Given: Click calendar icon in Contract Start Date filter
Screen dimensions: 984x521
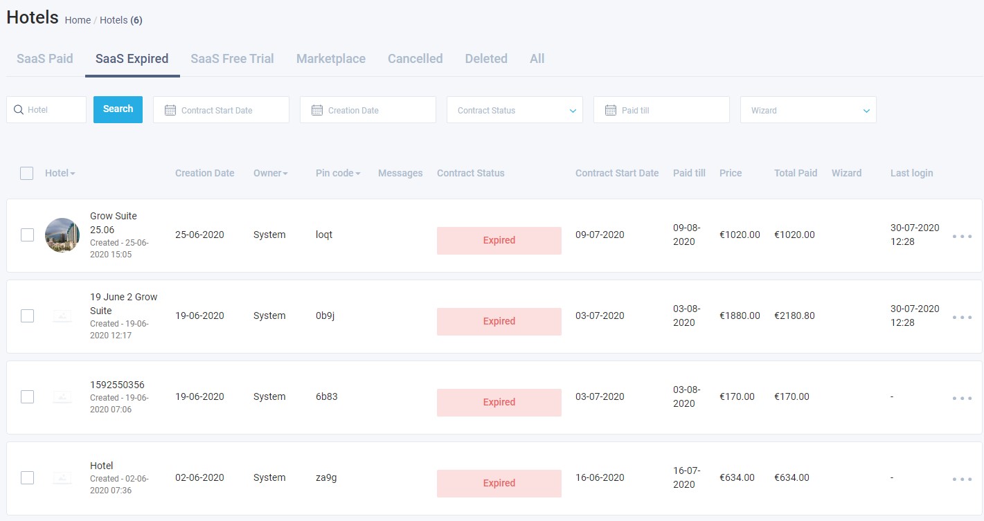Looking at the screenshot, I should tap(170, 110).
